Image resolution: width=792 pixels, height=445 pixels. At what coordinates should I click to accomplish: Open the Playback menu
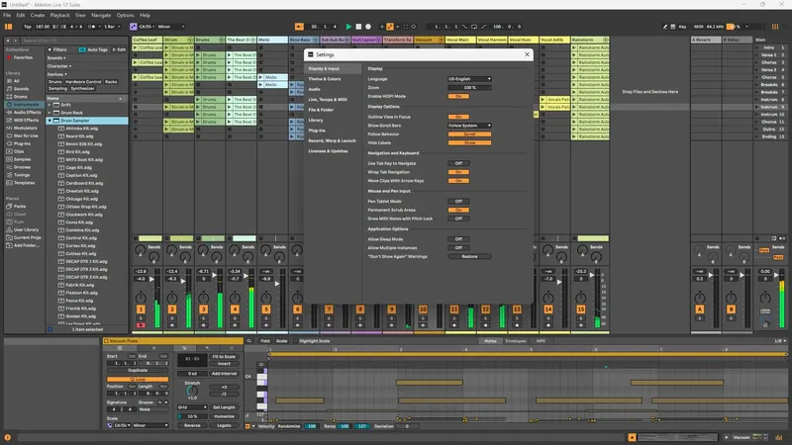point(59,16)
